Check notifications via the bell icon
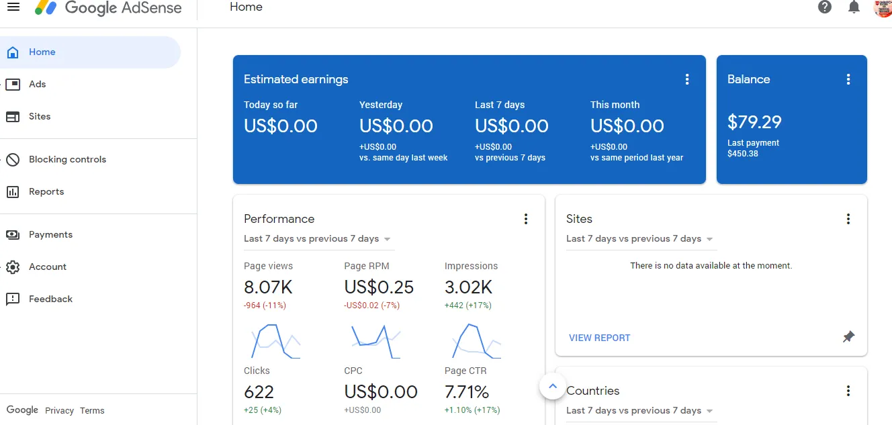Screen dimensions: 892x425 pyautogui.click(x=854, y=7)
